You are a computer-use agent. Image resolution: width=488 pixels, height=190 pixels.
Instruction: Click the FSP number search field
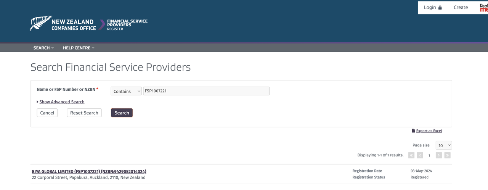pyautogui.click(x=206, y=91)
